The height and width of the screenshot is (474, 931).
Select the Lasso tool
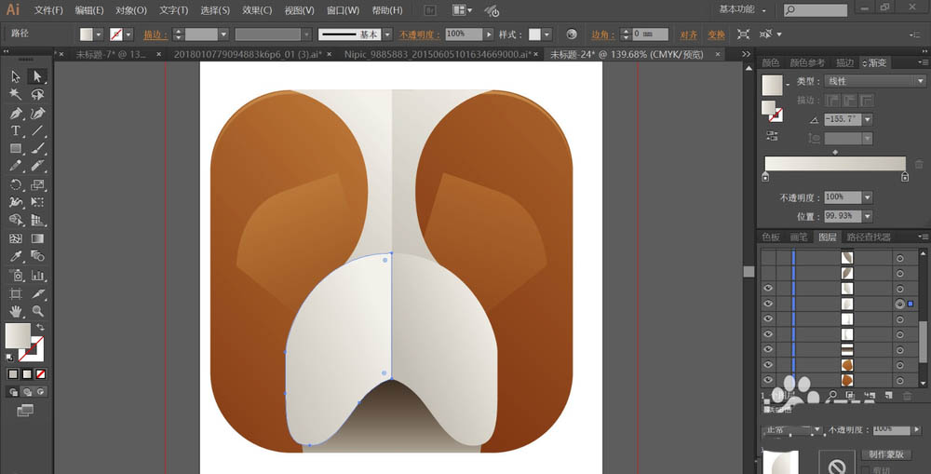tap(37, 94)
